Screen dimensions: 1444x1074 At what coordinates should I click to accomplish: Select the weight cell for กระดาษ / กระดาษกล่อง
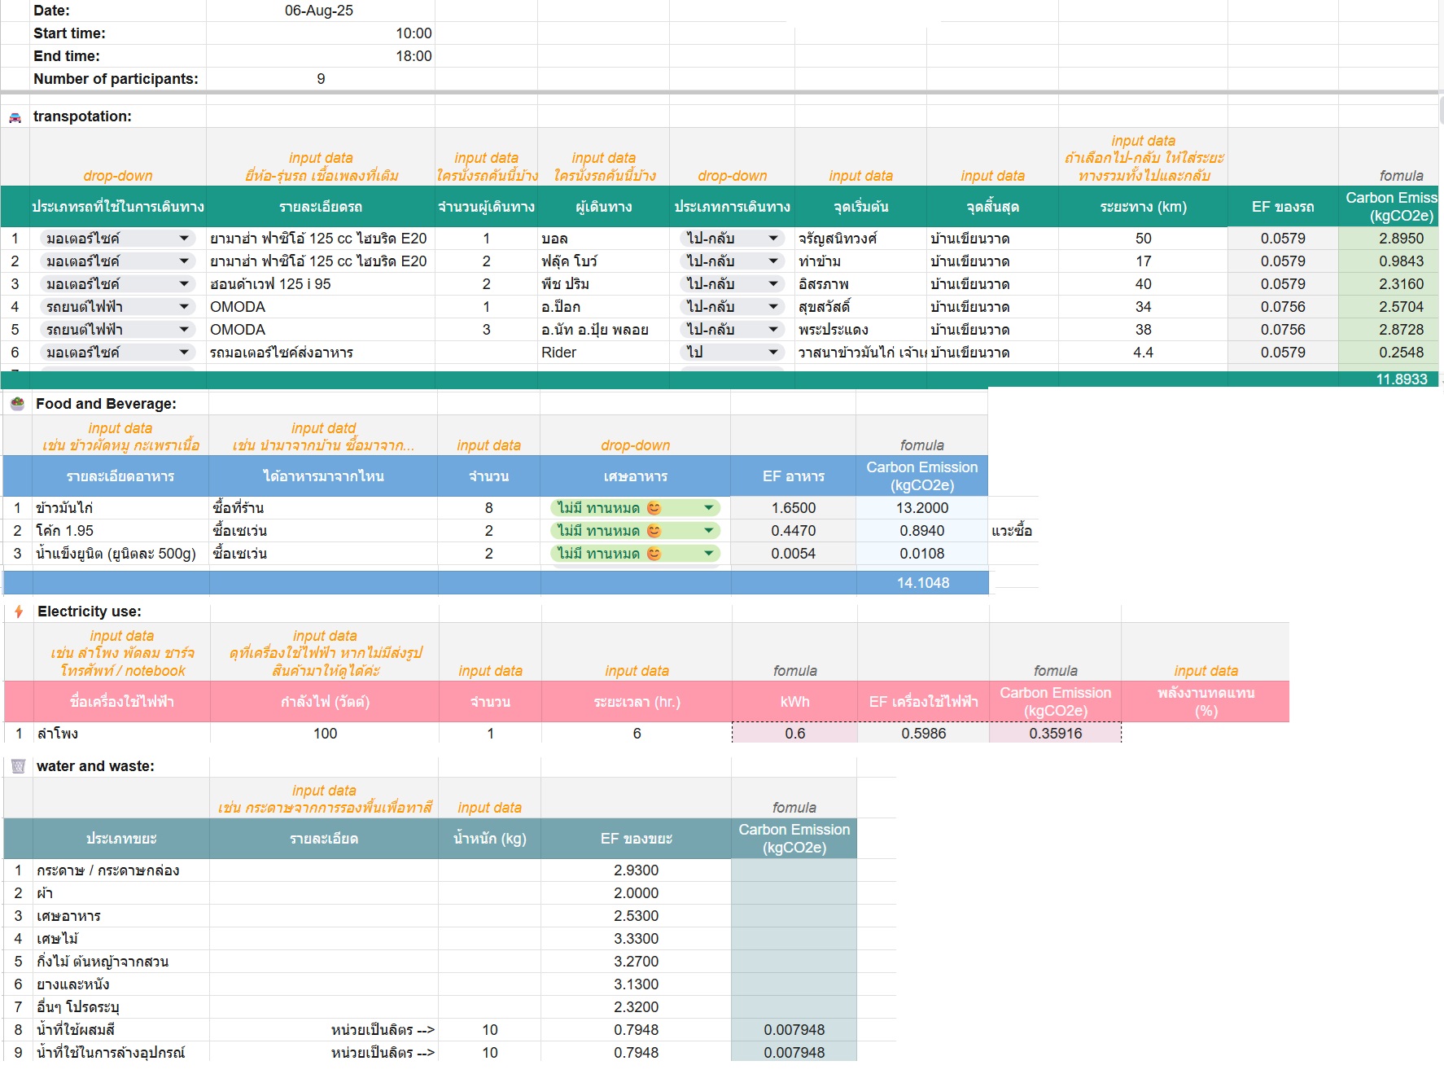point(489,870)
